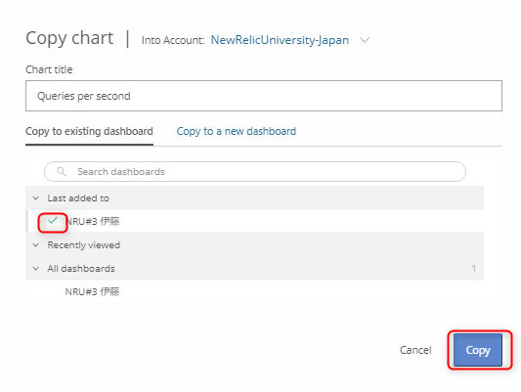Select NewRelicUniversity-Japan account link

tap(280, 40)
